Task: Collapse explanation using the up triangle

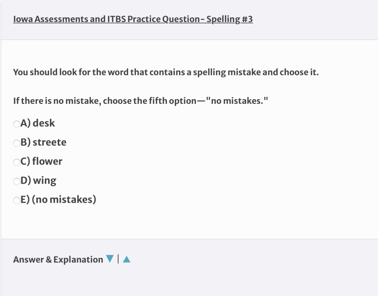Action: tap(127, 259)
